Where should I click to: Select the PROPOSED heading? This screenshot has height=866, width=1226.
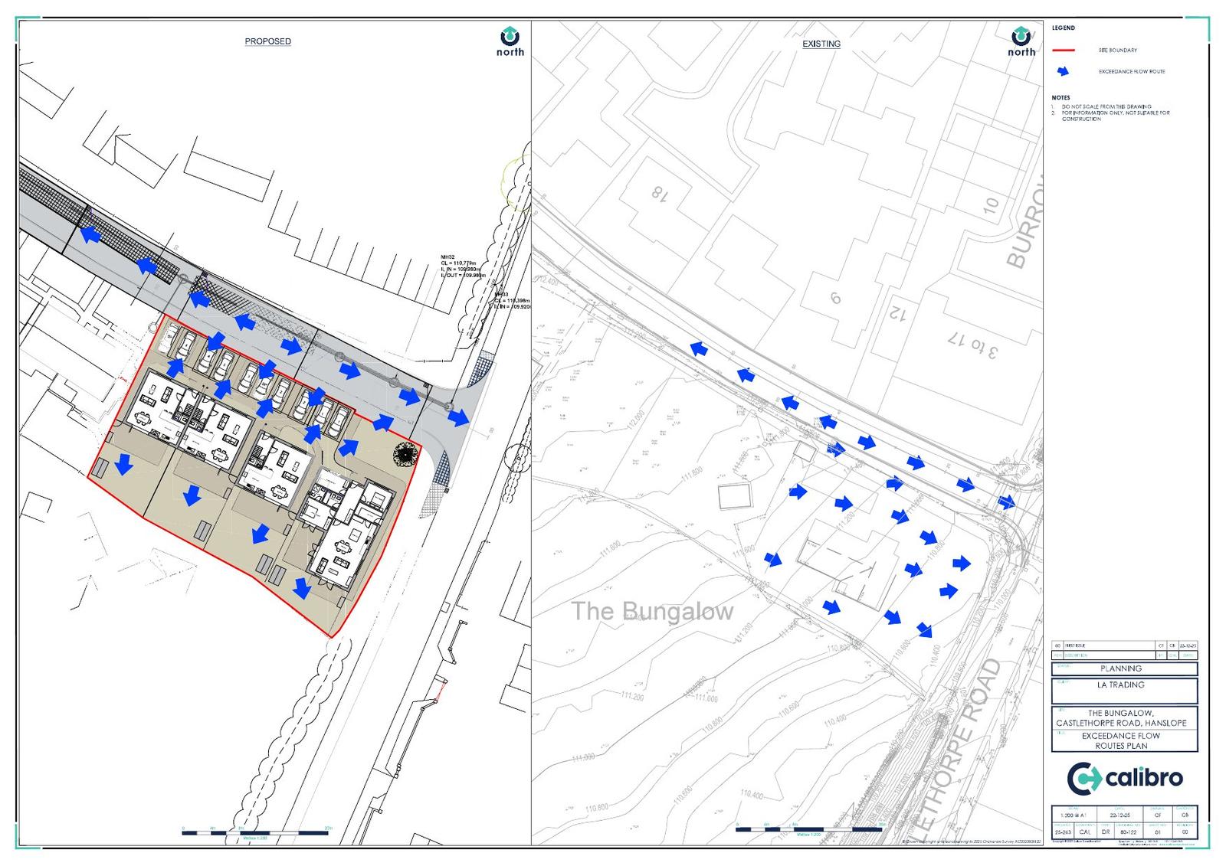tap(267, 41)
